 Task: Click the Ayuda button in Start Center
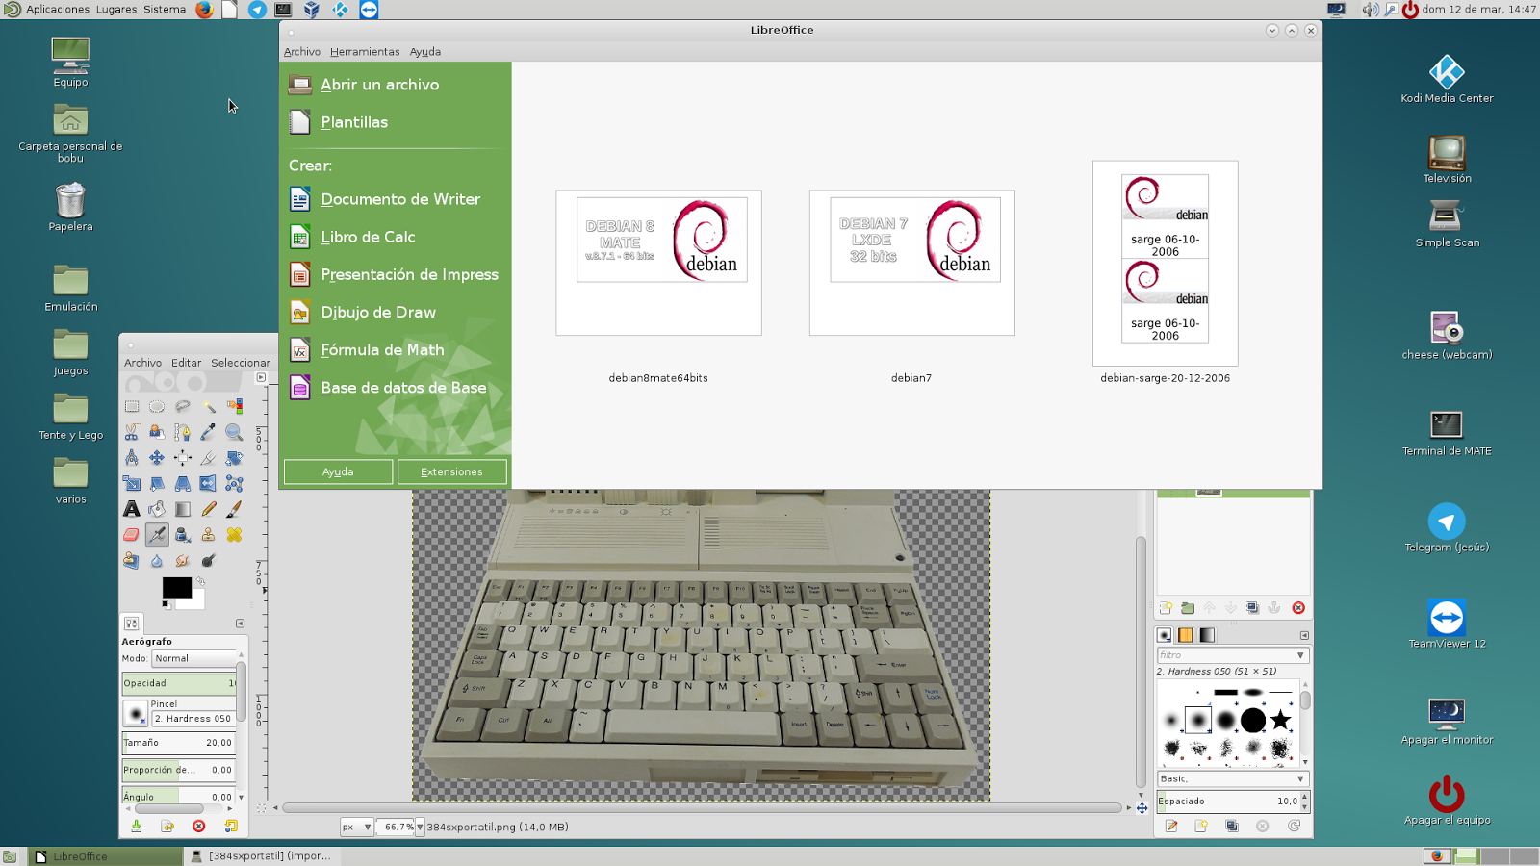pos(338,471)
